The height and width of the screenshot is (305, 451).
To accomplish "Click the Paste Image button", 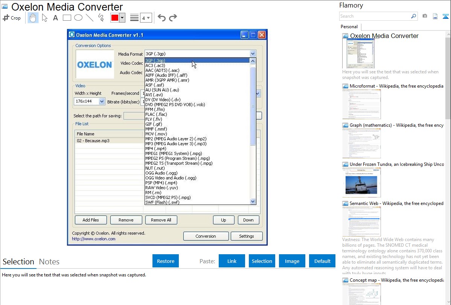I will tap(292, 261).
